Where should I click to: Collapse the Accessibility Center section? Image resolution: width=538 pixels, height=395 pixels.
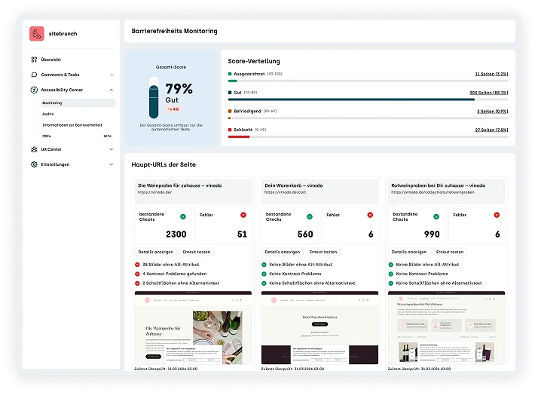click(x=112, y=90)
